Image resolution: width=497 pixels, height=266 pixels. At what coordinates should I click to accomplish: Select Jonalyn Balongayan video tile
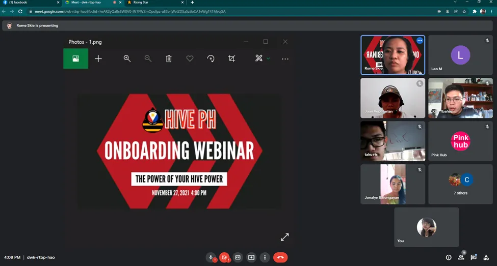(393, 184)
